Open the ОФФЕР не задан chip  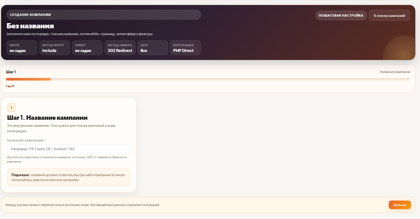point(87,48)
